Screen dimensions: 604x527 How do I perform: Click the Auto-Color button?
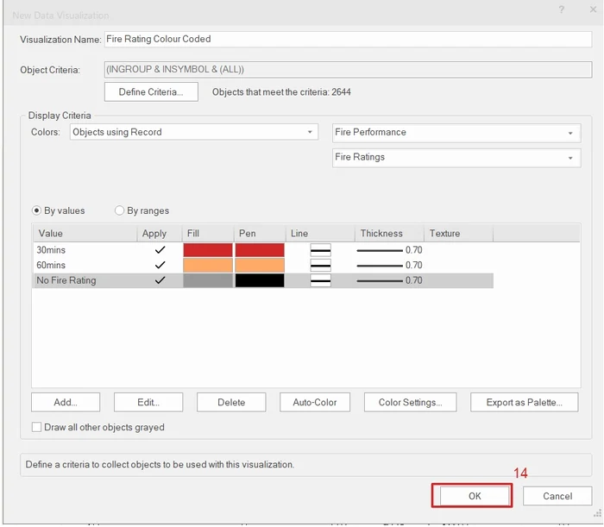[315, 402]
